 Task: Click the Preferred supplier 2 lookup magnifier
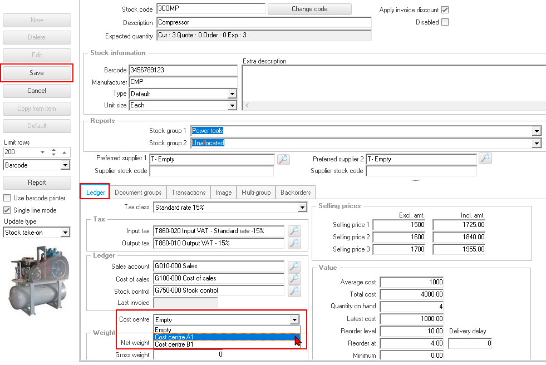click(485, 159)
